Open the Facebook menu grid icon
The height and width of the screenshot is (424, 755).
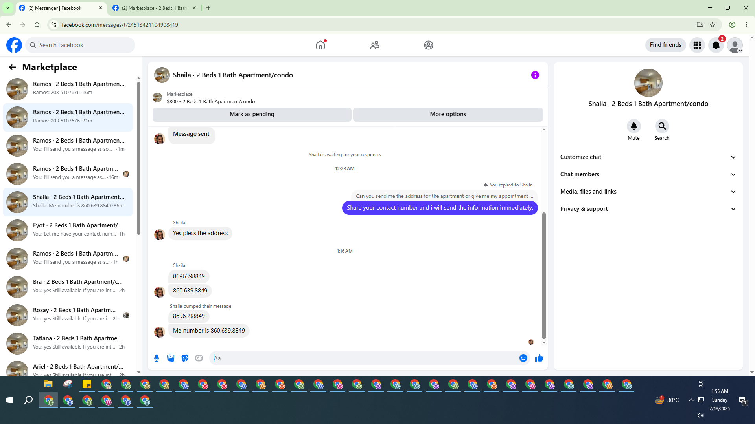click(x=697, y=45)
